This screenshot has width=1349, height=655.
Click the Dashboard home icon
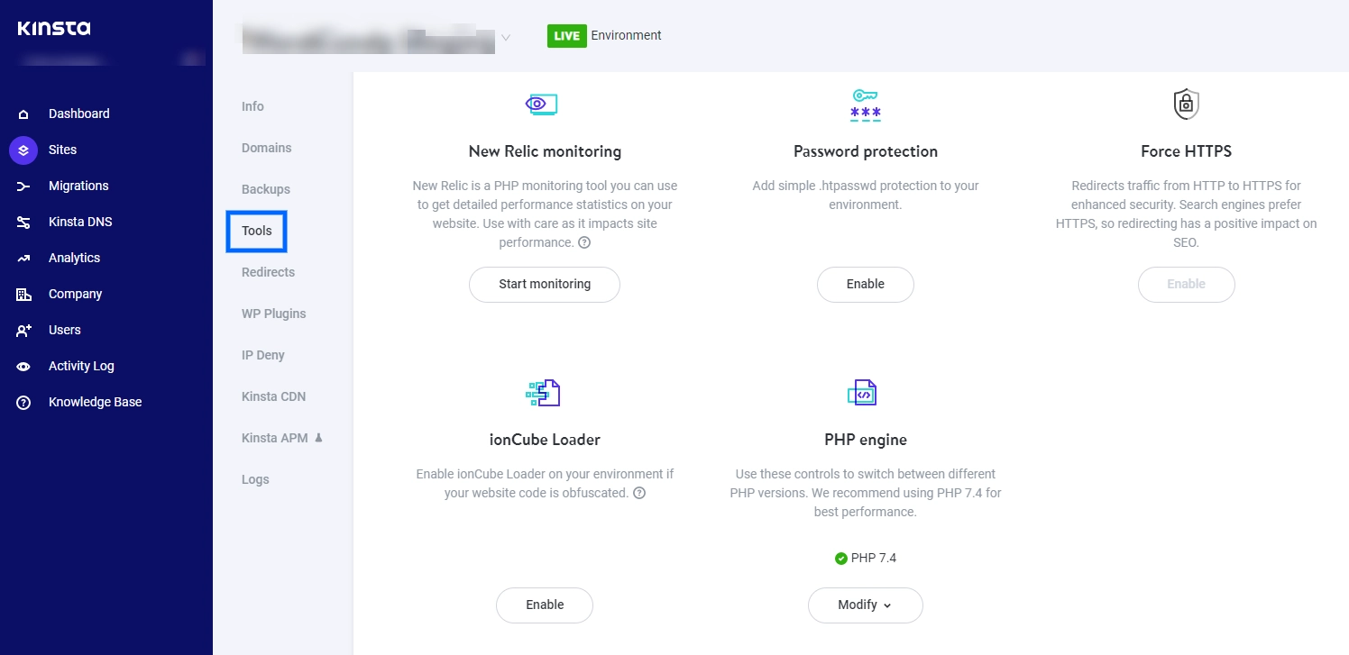pyautogui.click(x=23, y=114)
